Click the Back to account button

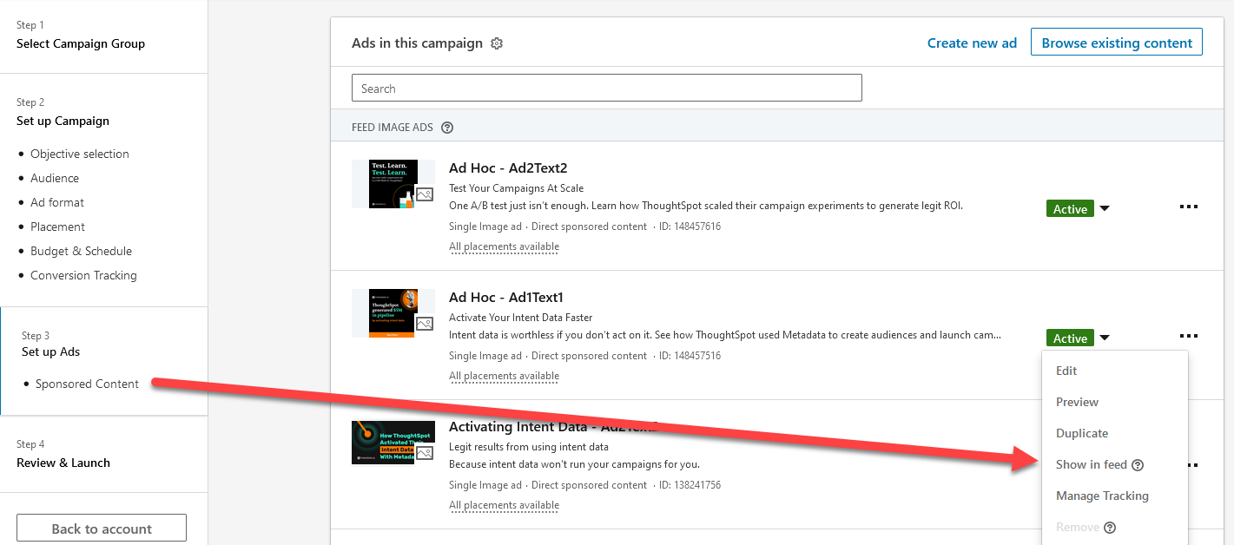point(102,529)
